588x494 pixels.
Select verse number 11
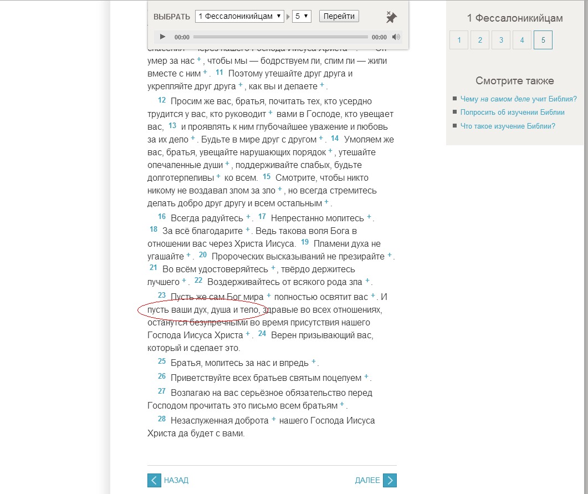219,73
